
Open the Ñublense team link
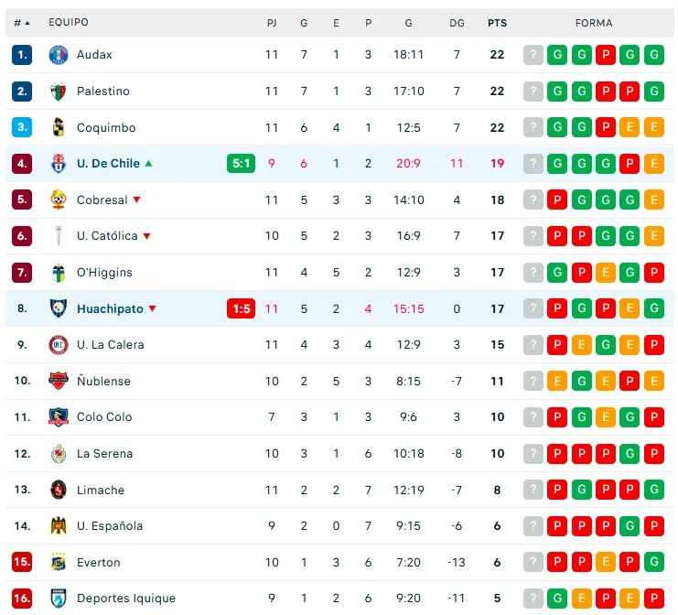[x=103, y=382]
